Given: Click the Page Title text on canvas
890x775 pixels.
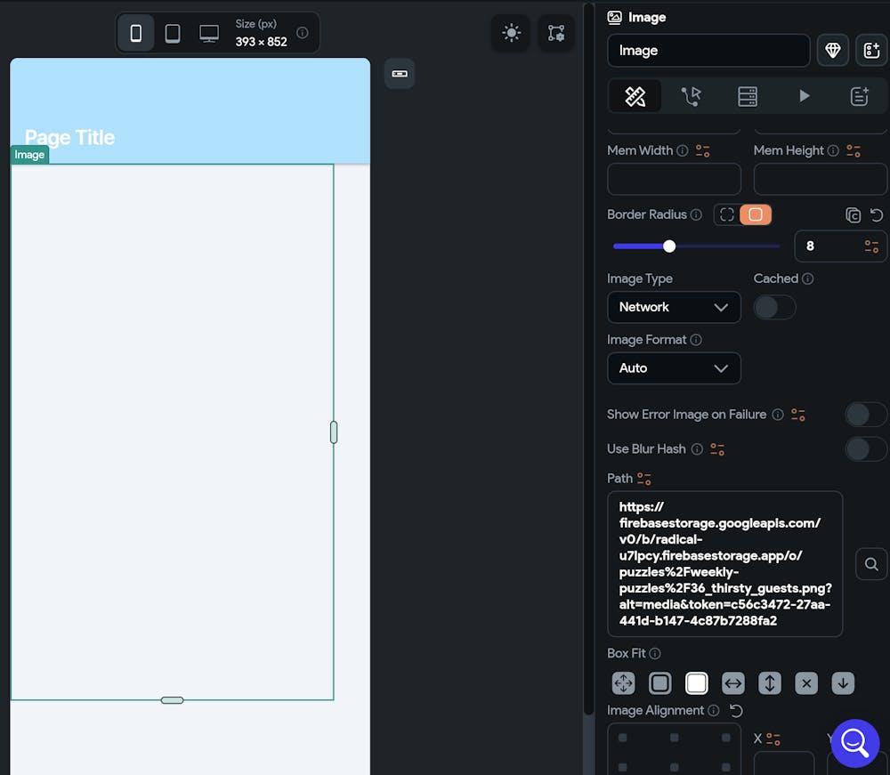Looking at the screenshot, I should point(69,137).
